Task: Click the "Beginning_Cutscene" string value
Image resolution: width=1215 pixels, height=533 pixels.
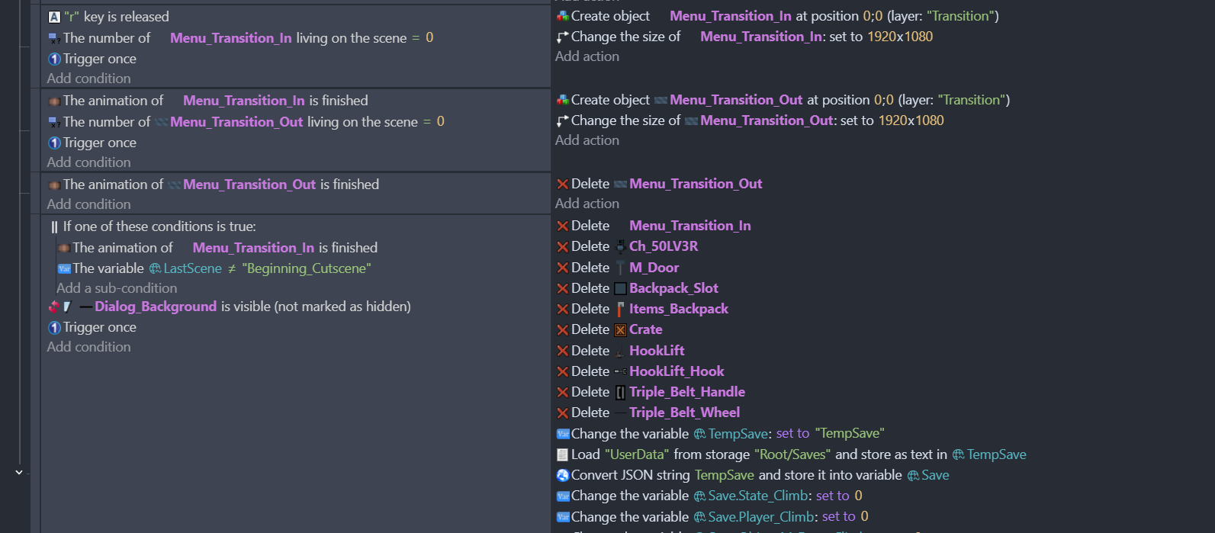Action: coord(306,268)
